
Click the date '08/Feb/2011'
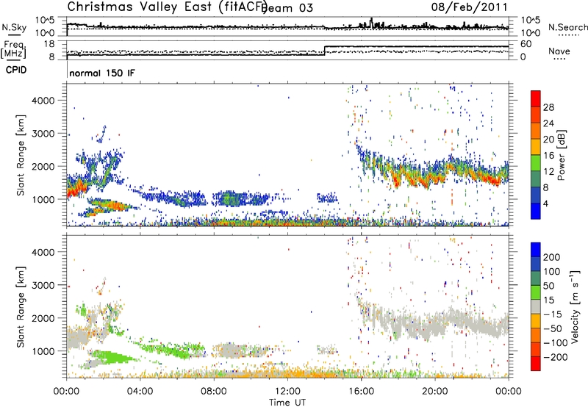click(x=469, y=7)
